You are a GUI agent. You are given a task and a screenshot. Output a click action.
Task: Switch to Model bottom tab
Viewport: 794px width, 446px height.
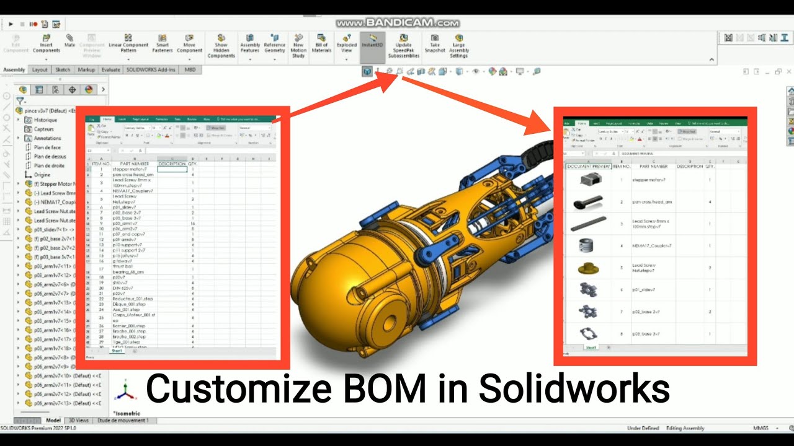pos(53,421)
